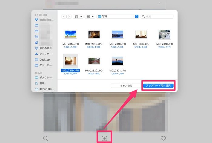
Task: Open 最近の項目 in the sidebar
Action: pos(45,48)
